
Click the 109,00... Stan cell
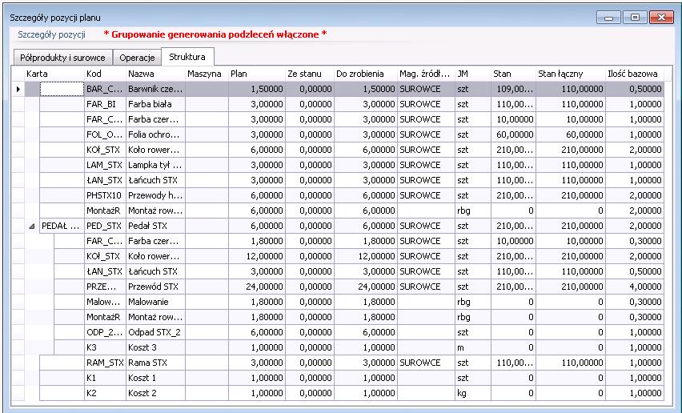coord(513,89)
